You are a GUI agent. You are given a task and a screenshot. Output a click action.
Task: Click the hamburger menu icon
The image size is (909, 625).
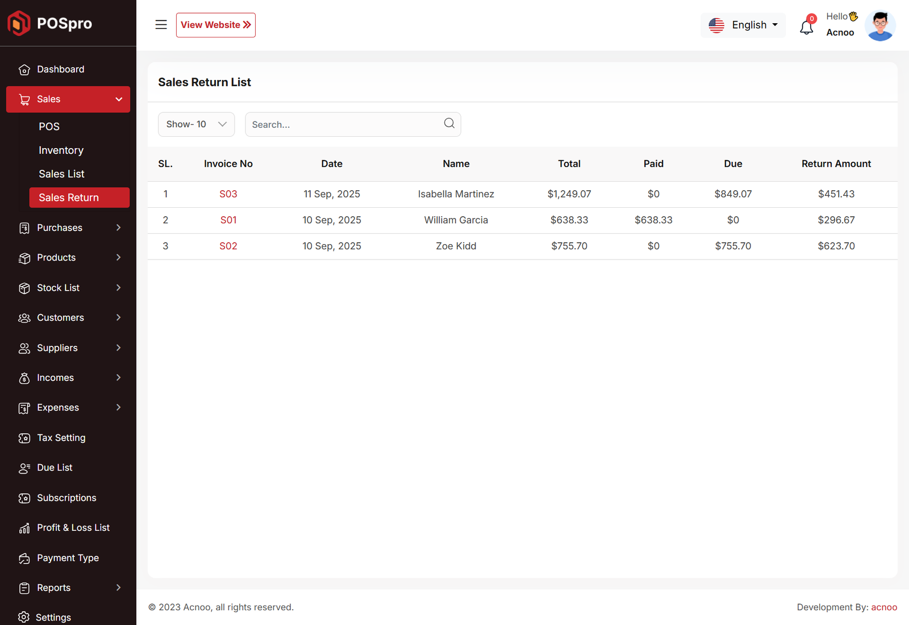coord(161,25)
